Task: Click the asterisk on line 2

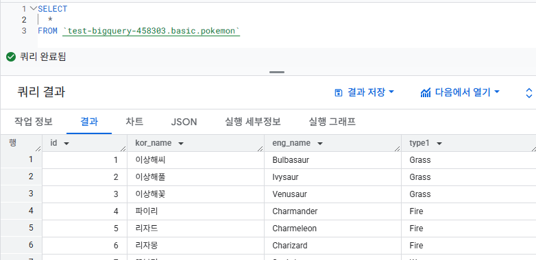Action: (50, 20)
